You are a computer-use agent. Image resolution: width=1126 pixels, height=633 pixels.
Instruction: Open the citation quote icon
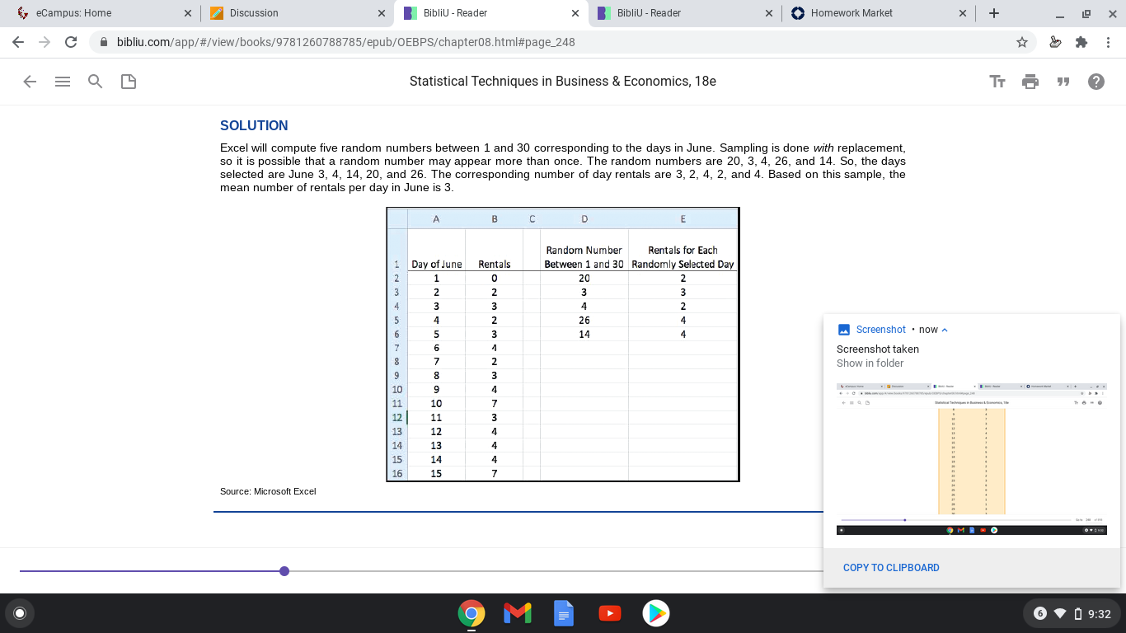point(1063,82)
